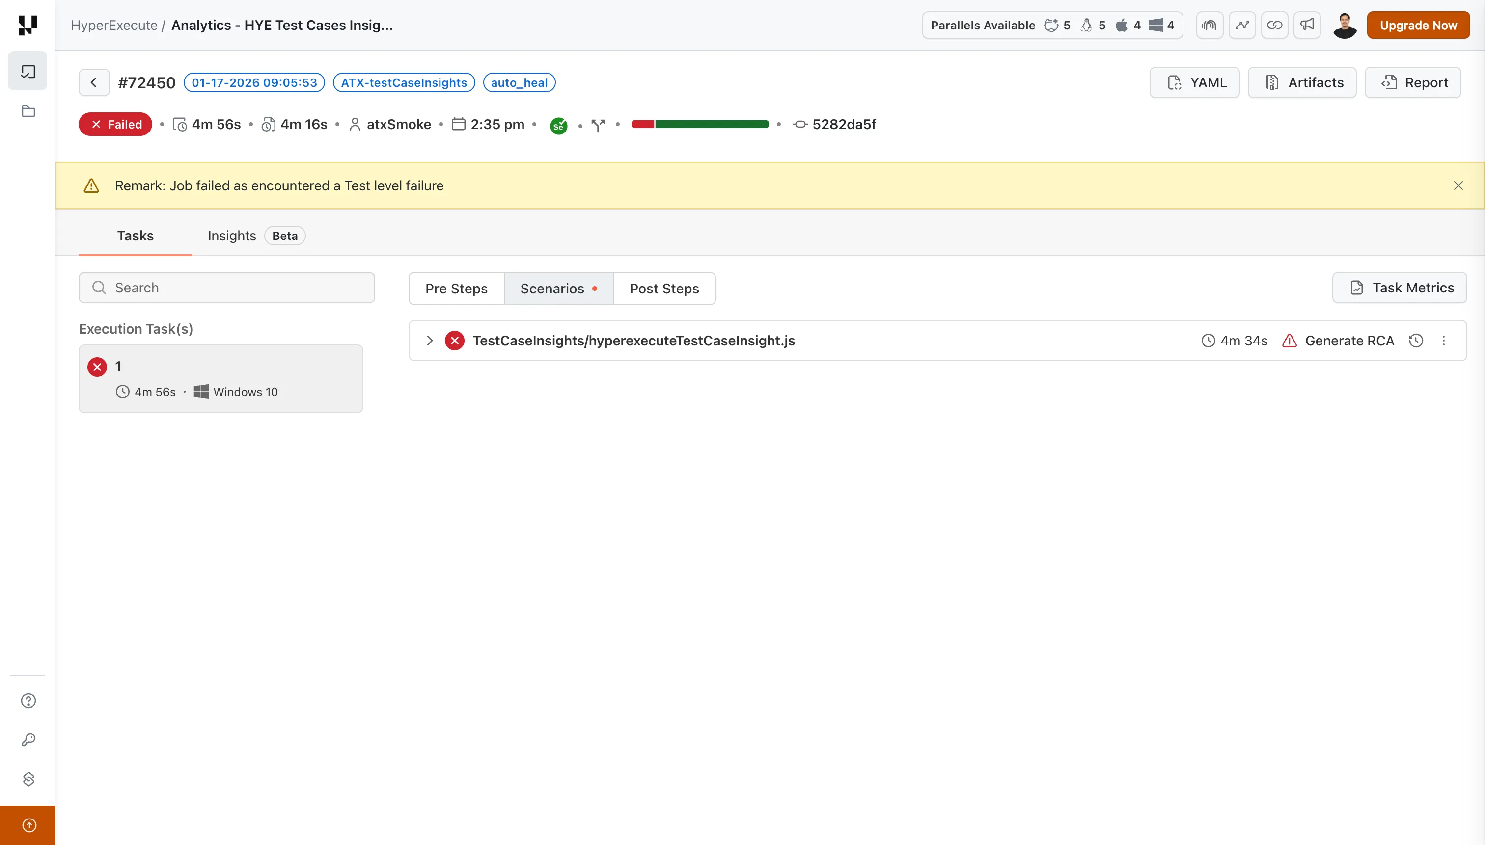Click the Upgrade Now button

1418,25
